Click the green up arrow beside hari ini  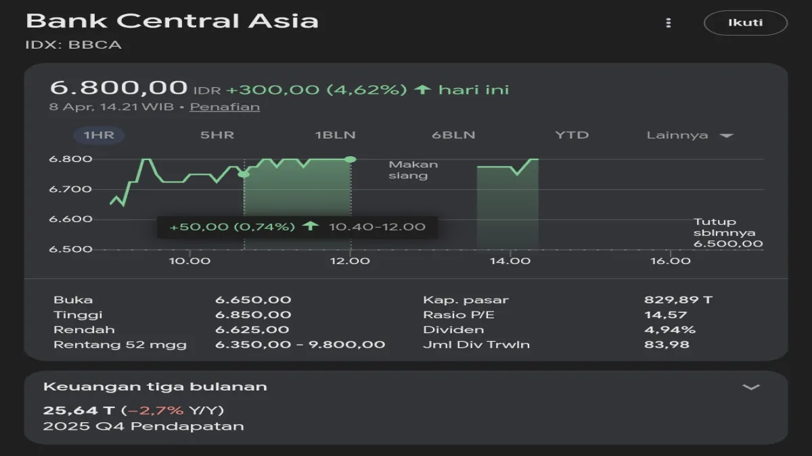coord(423,89)
